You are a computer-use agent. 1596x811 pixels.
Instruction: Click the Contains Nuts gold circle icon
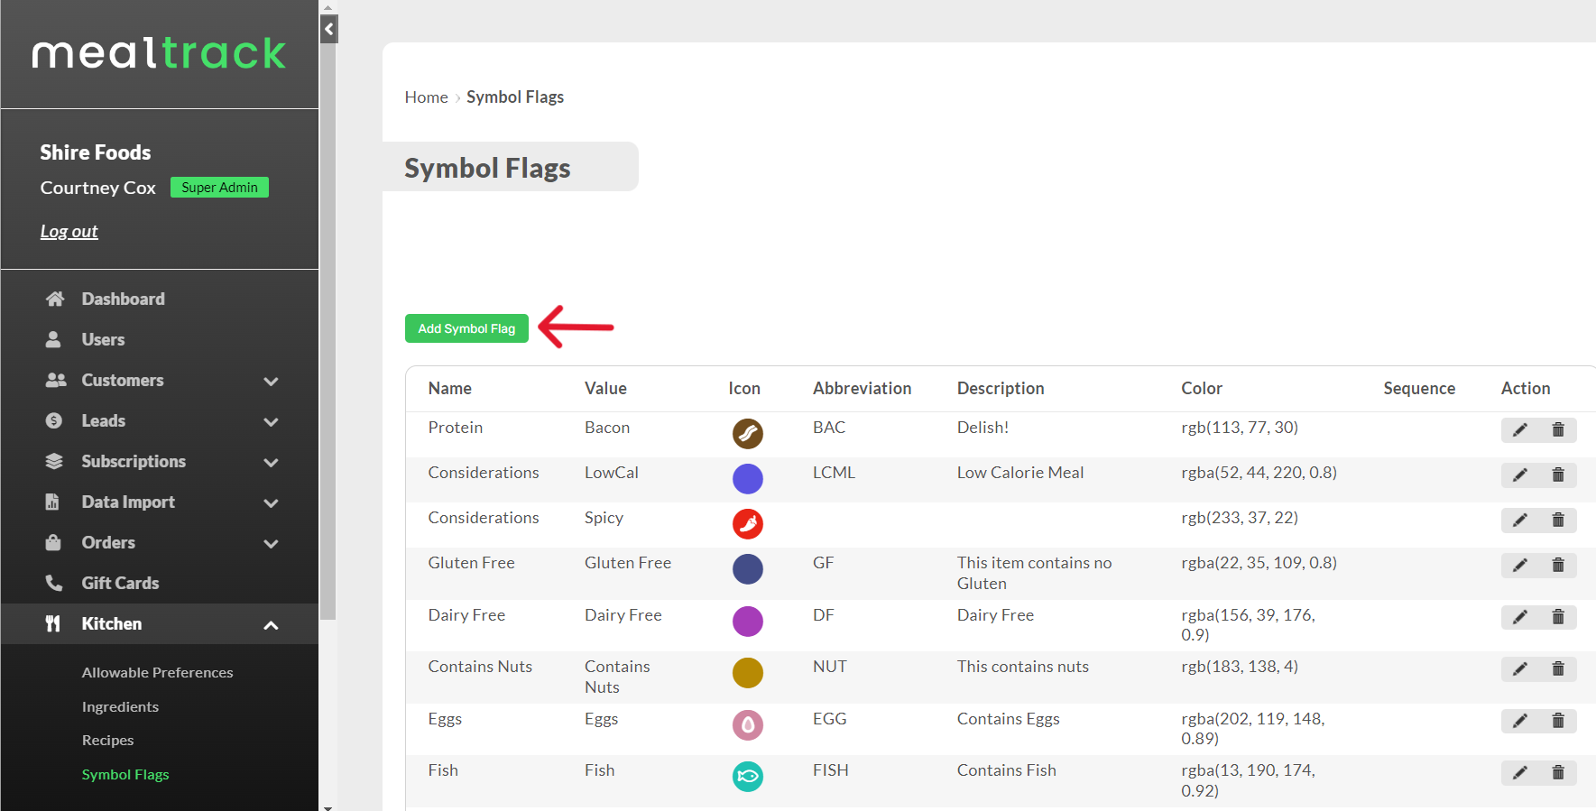[748, 673]
